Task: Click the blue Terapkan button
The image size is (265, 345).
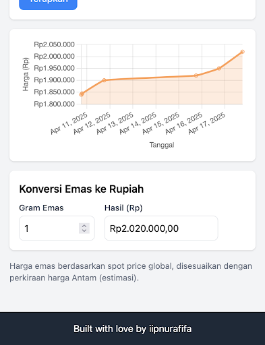Action: (x=48, y=3)
